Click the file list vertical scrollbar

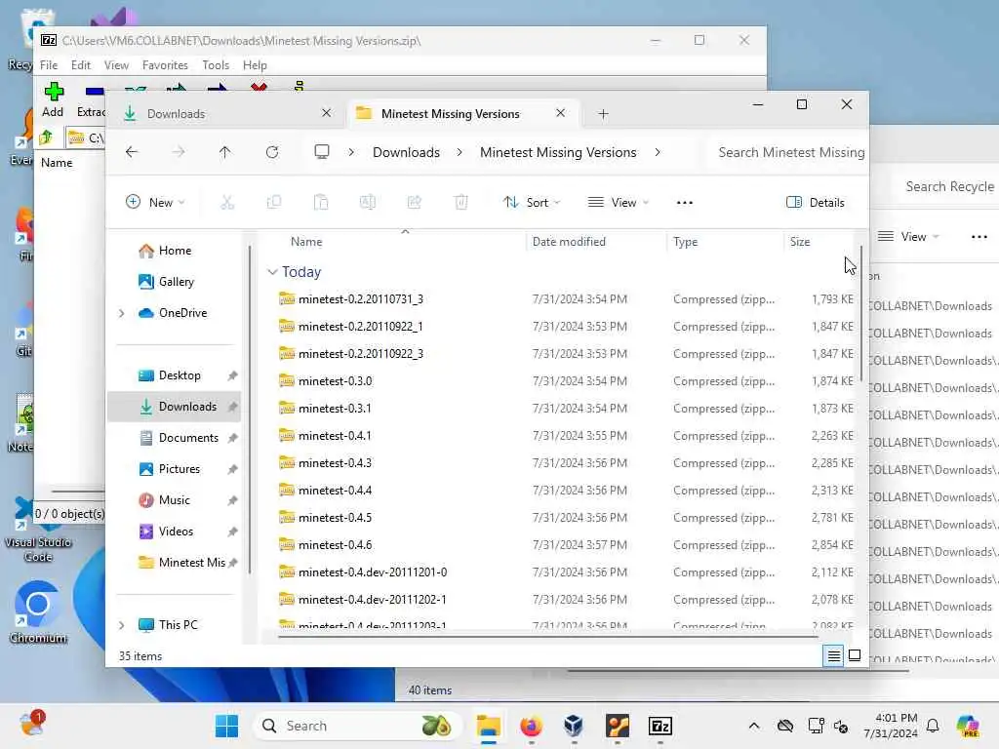click(860, 313)
